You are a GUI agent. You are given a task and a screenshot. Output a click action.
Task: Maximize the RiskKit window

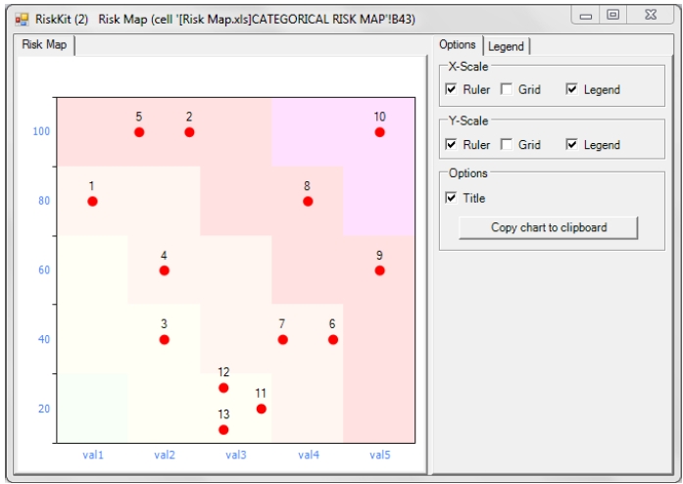pos(612,16)
